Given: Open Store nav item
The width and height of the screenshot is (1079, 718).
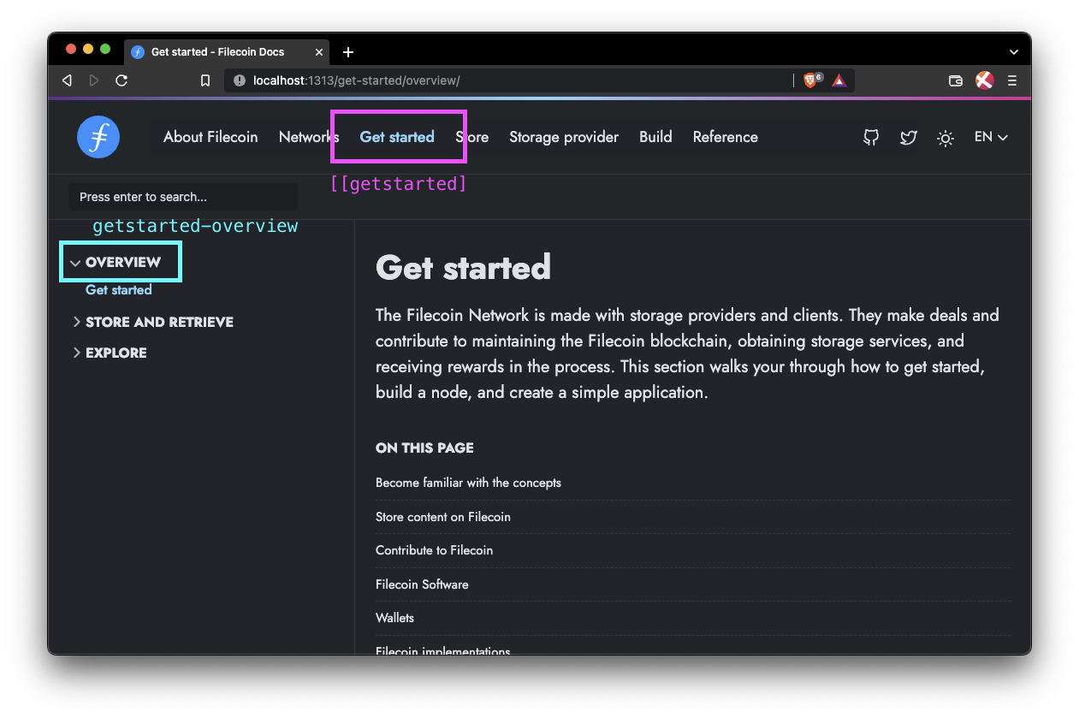Looking at the screenshot, I should coord(472,137).
